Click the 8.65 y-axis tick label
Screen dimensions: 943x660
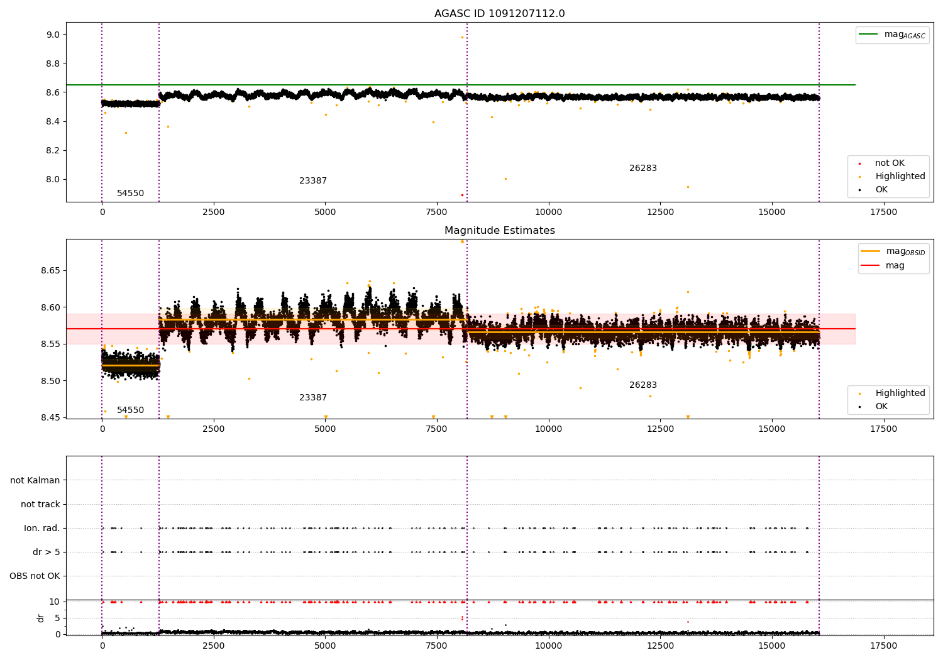tap(50, 271)
